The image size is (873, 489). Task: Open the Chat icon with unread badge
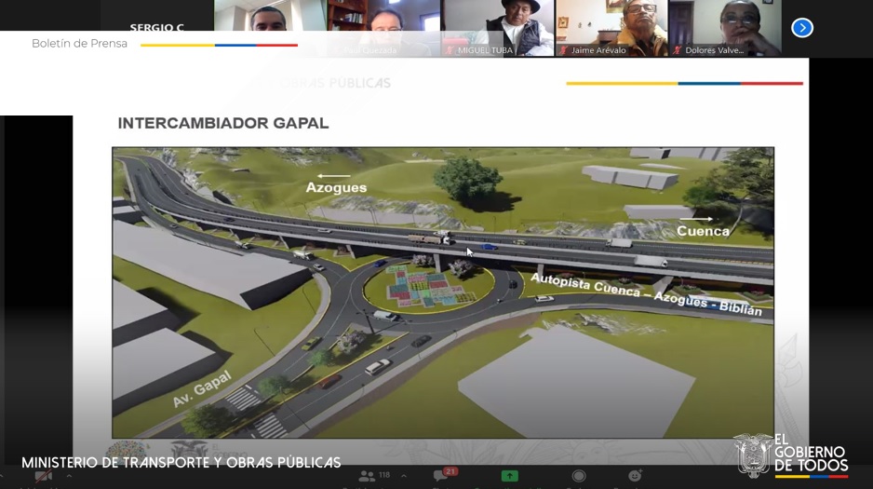pyautogui.click(x=439, y=476)
